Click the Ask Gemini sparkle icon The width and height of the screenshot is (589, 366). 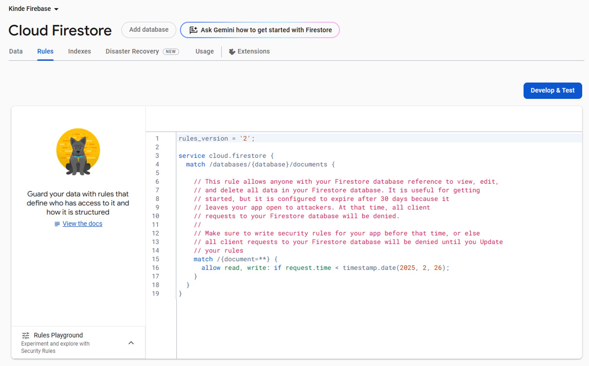click(x=193, y=30)
